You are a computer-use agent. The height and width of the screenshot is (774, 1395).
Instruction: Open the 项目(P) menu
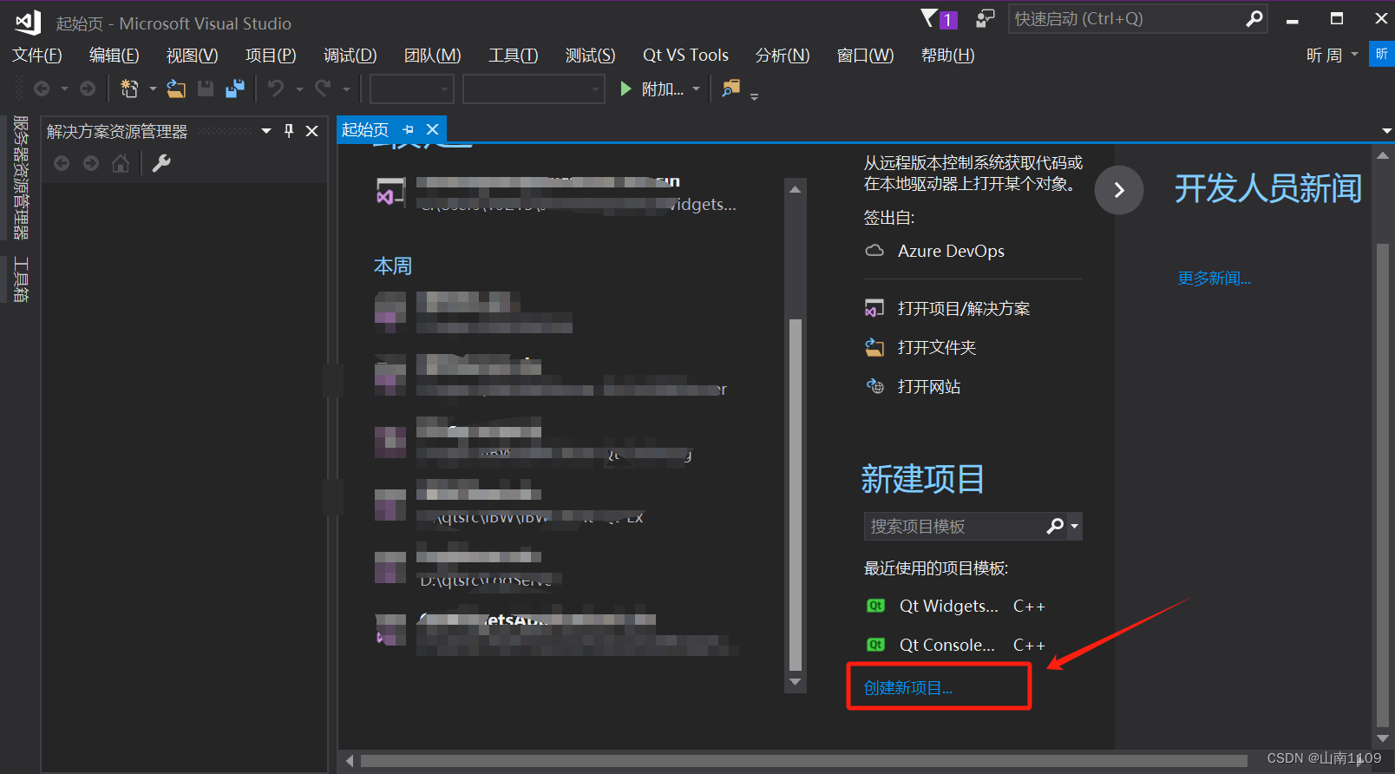point(271,55)
